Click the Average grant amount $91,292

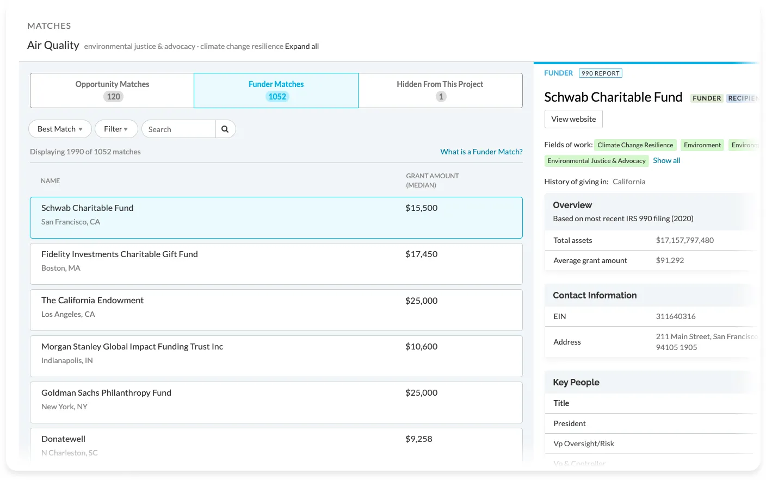click(x=670, y=260)
